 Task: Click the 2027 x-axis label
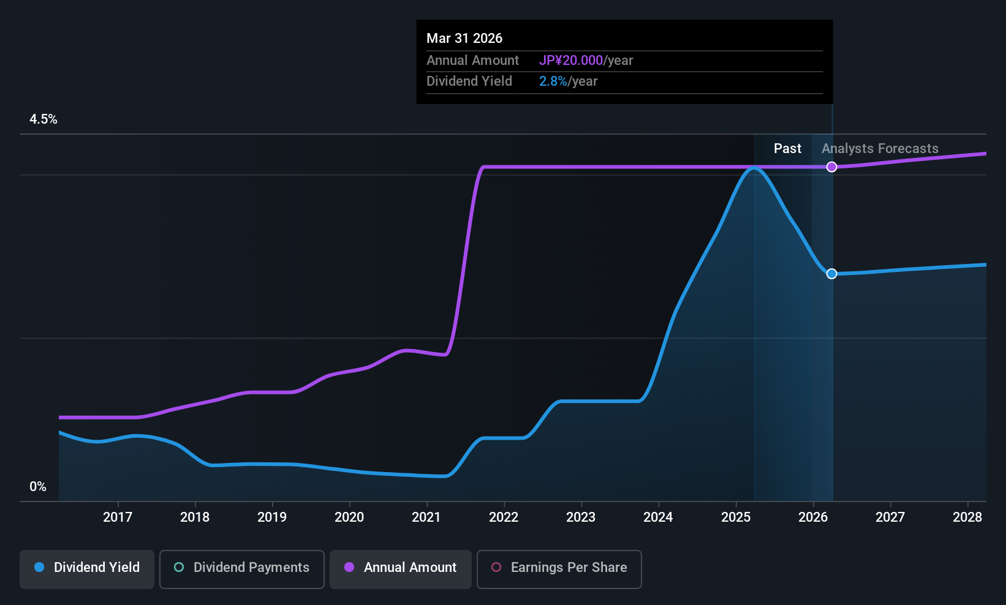coord(890,517)
